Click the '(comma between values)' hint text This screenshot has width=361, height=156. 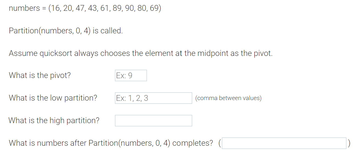[229, 98]
